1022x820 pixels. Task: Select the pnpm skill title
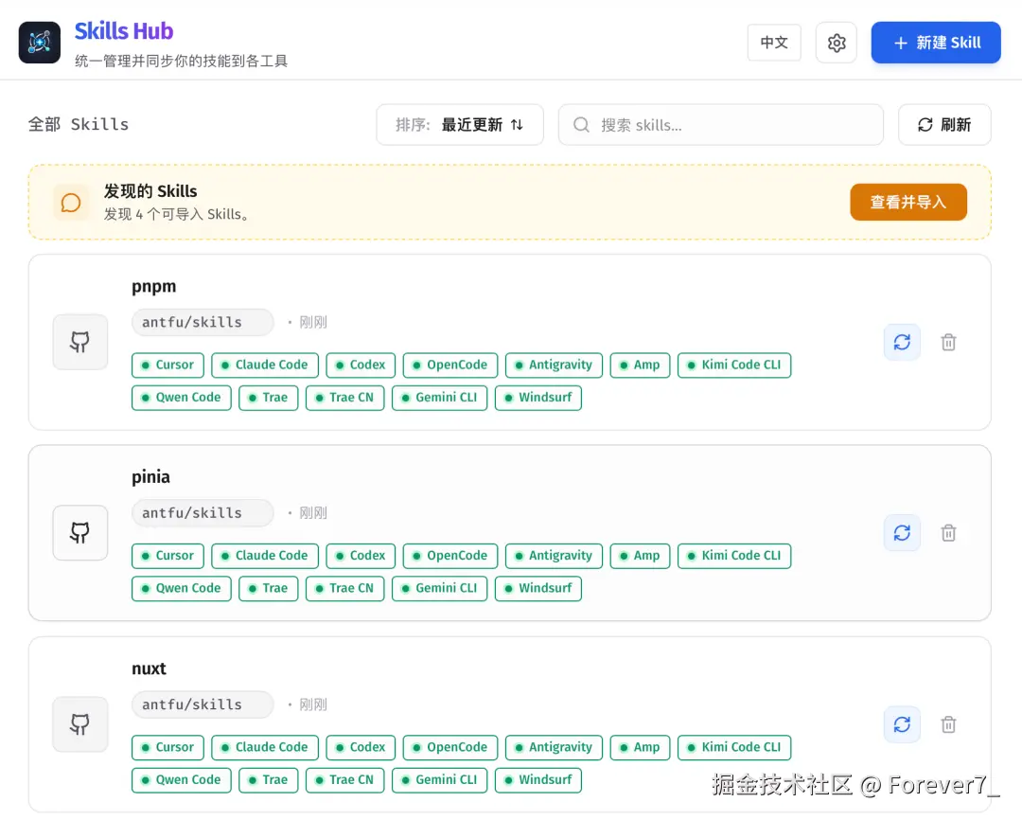[x=154, y=287]
